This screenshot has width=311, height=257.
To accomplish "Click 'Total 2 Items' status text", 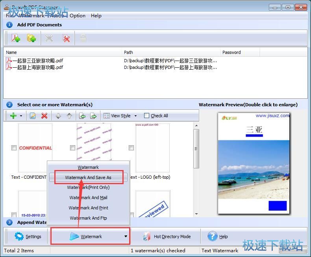I will 19,251.
